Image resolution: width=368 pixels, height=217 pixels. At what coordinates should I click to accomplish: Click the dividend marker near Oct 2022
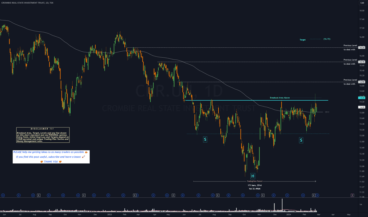pyautogui.click(x=63, y=195)
